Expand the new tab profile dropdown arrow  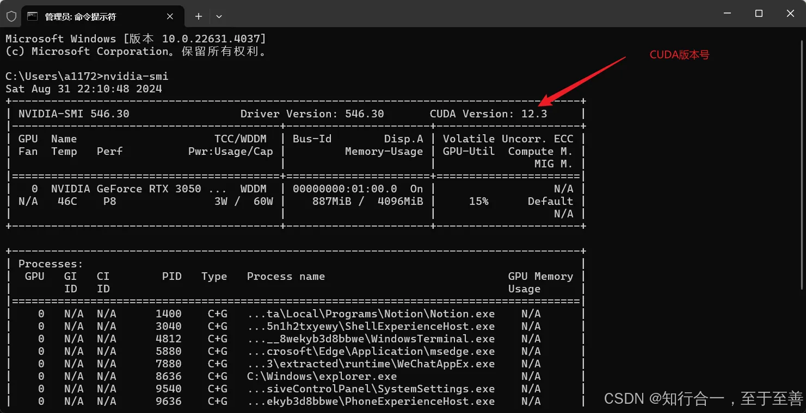(219, 16)
